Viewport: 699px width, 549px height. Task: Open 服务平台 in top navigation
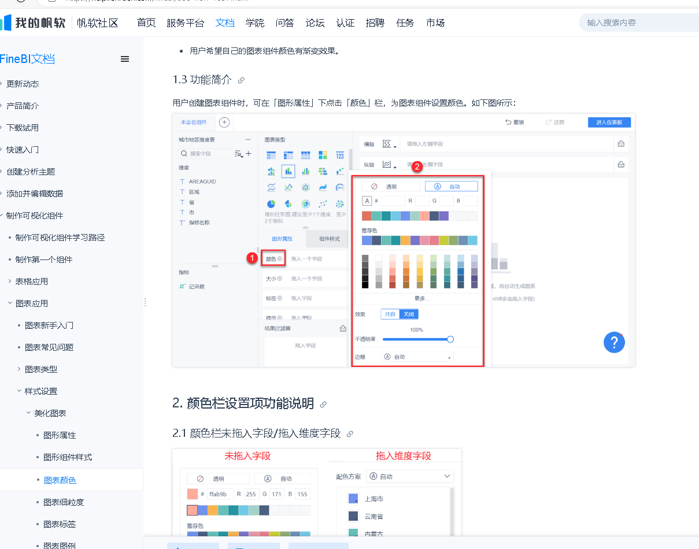click(186, 23)
